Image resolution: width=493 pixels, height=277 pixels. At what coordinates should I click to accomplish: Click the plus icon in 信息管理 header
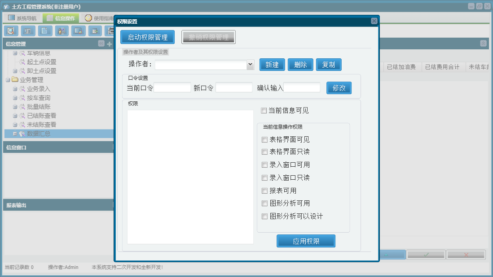click(x=110, y=44)
